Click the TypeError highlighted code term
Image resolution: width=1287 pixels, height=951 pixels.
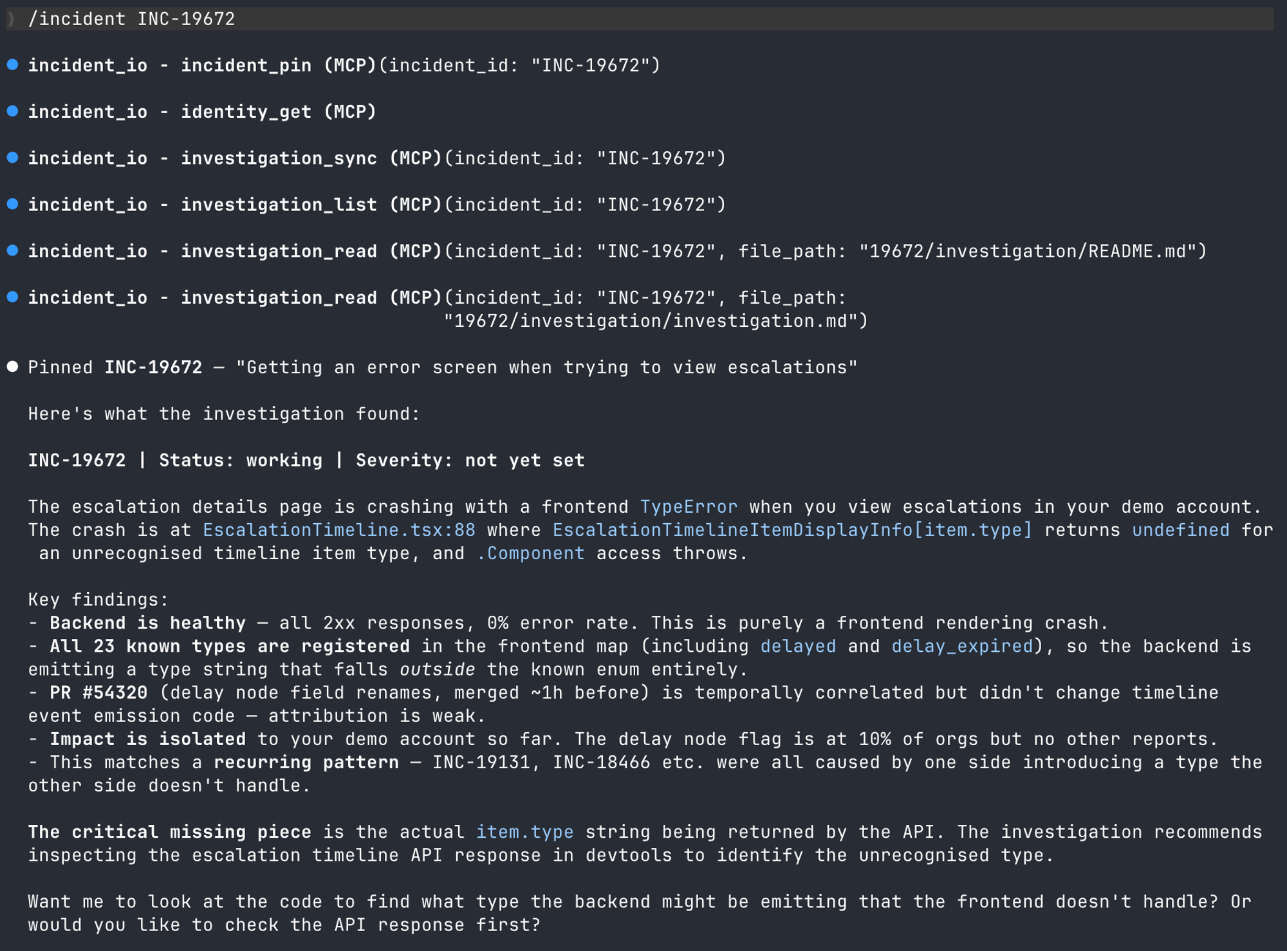pyautogui.click(x=688, y=507)
